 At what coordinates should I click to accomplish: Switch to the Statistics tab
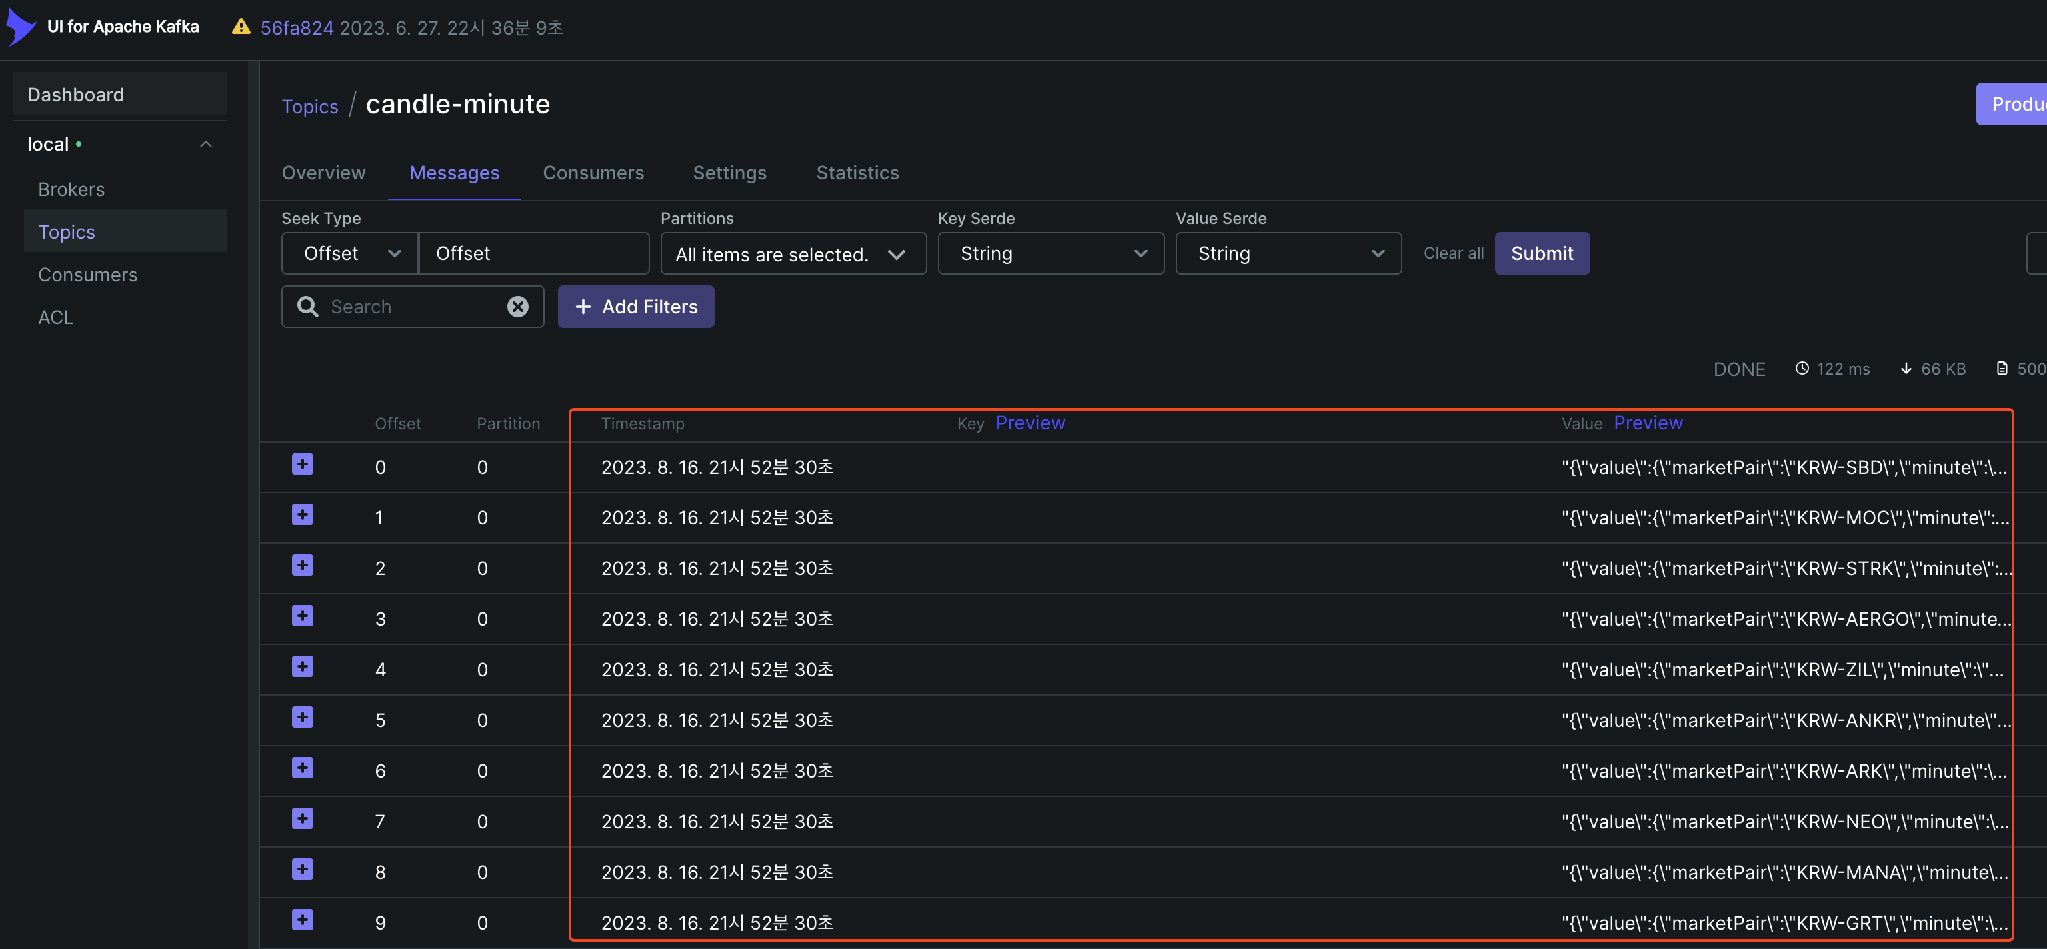(857, 173)
